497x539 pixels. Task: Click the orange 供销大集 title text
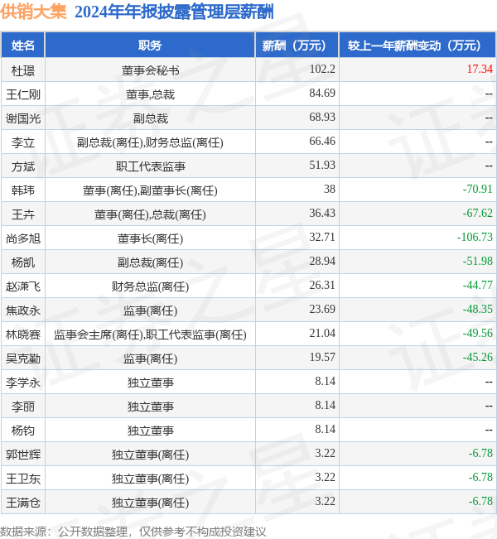pyautogui.click(x=33, y=12)
